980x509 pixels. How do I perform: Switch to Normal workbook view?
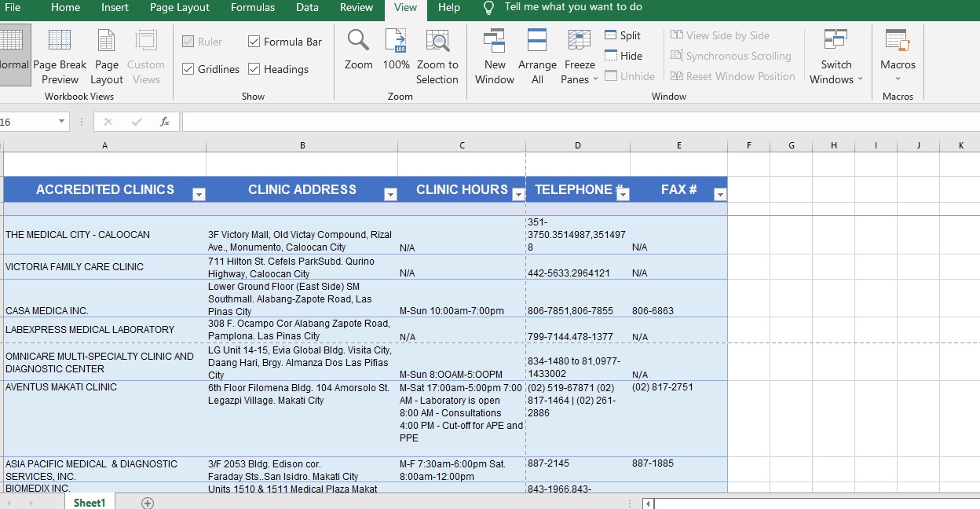pos(14,54)
